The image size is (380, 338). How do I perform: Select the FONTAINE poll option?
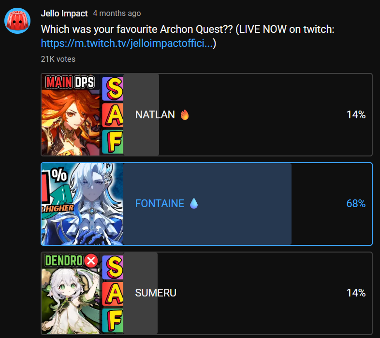click(206, 204)
